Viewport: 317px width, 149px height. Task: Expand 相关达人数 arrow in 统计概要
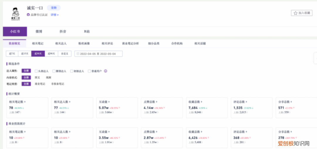click(70, 102)
